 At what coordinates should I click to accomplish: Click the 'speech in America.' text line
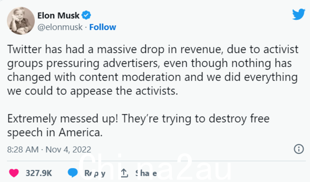click(x=55, y=133)
